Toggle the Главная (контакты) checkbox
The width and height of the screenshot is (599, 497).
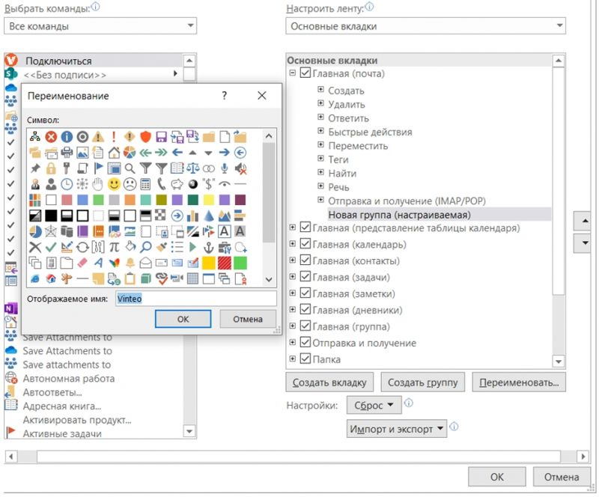[305, 260]
